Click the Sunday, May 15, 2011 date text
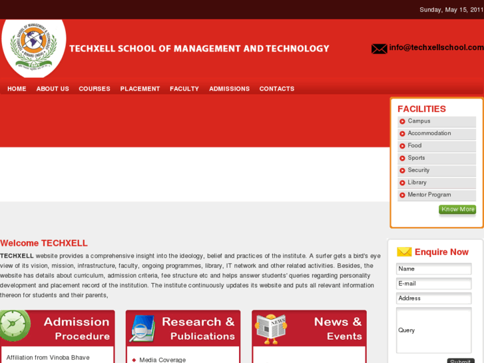The image size is (484, 363). point(451,10)
